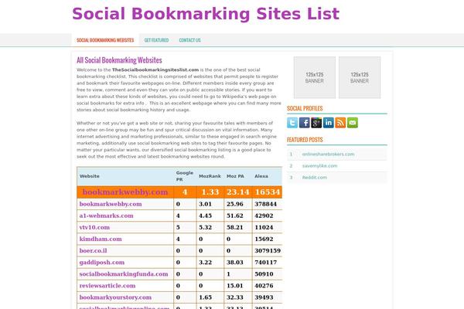Select Moz PA value 25.96

235,204
